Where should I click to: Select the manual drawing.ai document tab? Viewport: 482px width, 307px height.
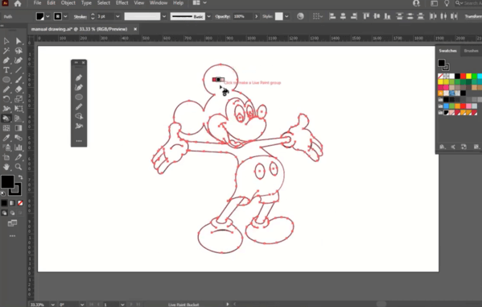(80, 29)
